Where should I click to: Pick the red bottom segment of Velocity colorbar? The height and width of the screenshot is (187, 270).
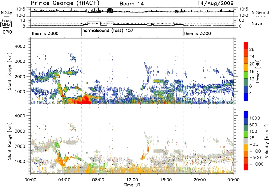pos(246,167)
